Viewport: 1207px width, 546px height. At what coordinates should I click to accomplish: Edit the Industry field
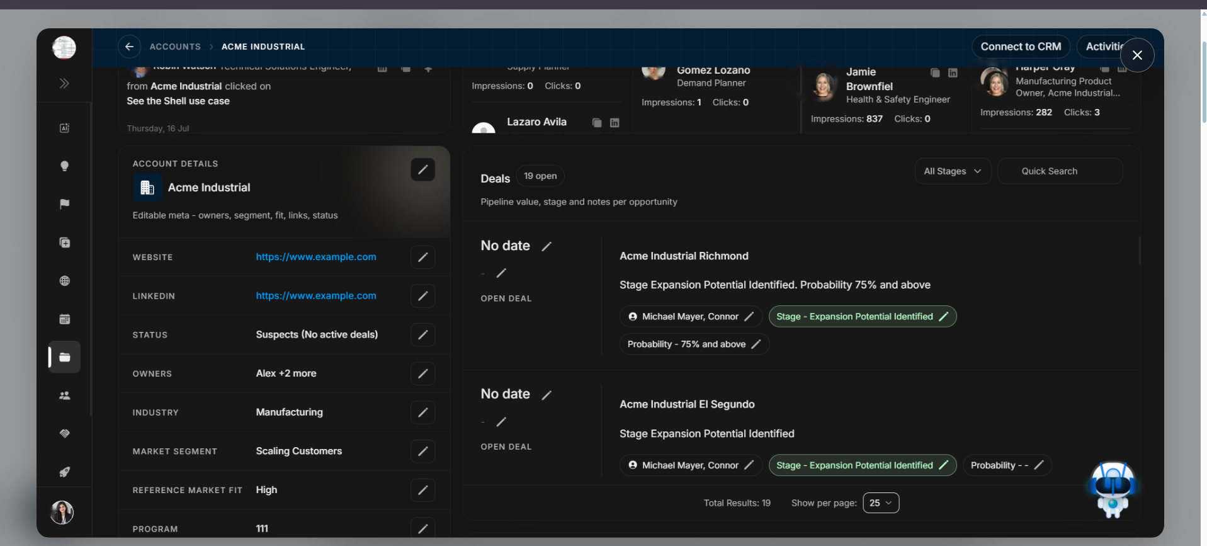tap(423, 412)
